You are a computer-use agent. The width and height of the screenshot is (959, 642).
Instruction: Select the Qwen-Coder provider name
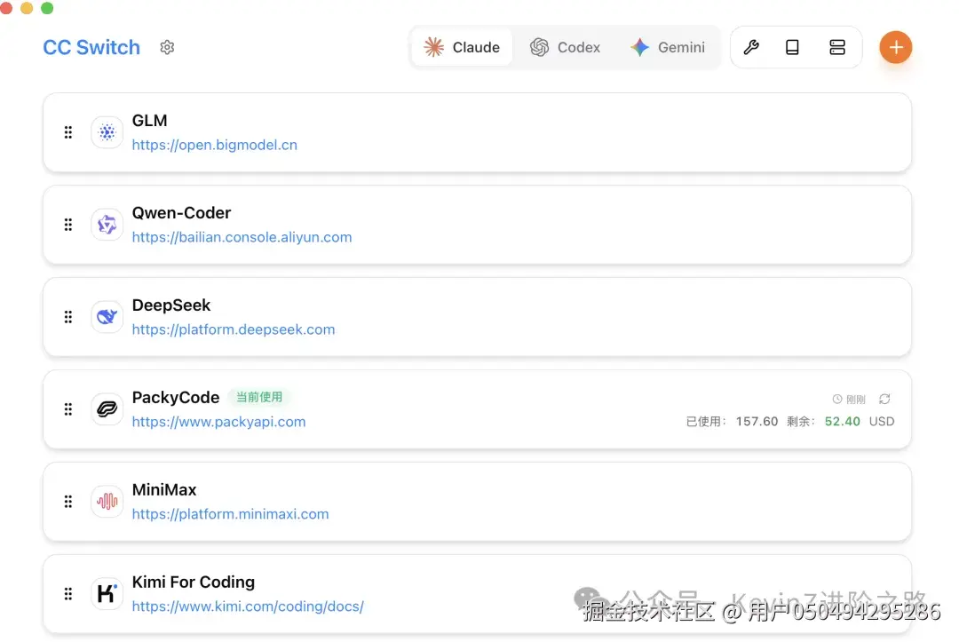[x=182, y=213]
